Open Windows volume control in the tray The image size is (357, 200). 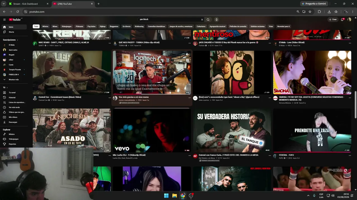click(333, 196)
